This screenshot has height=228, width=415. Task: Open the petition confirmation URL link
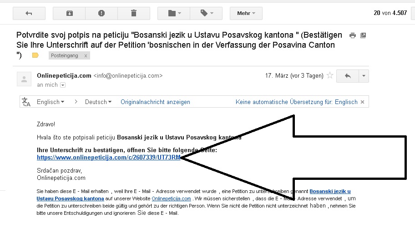pos(108,158)
